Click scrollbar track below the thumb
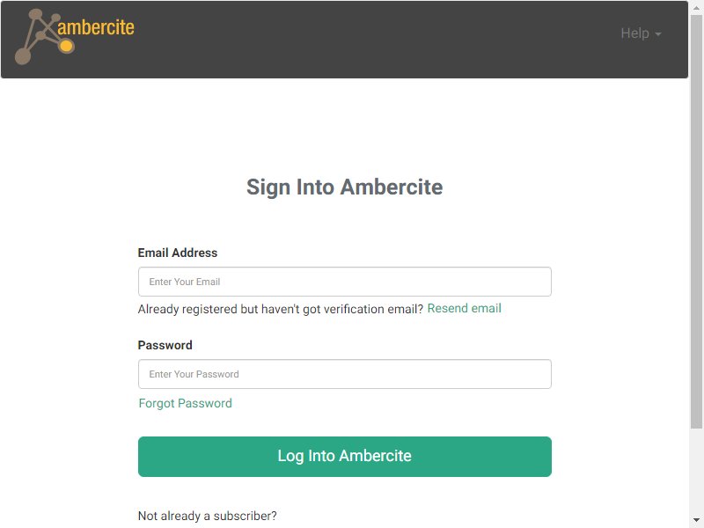This screenshot has height=528, width=704. [x=696, y=471]
